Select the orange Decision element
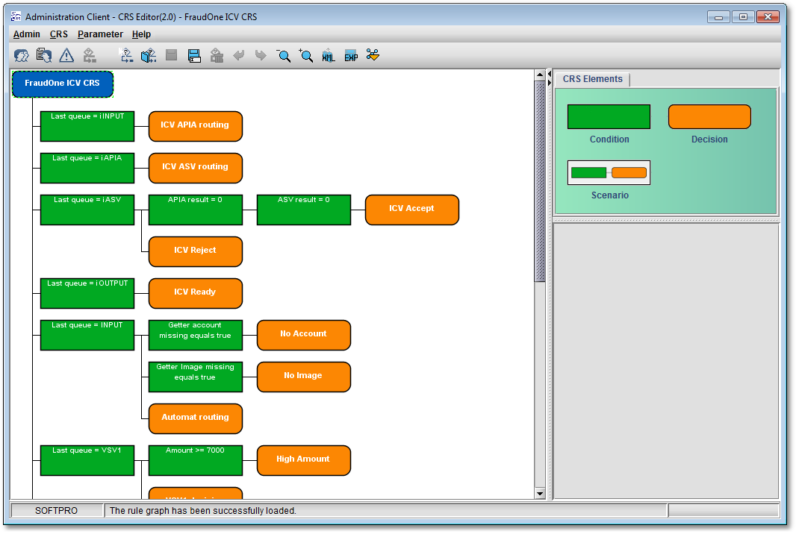This screenshot has height=534, width=796. coord(709,117)
